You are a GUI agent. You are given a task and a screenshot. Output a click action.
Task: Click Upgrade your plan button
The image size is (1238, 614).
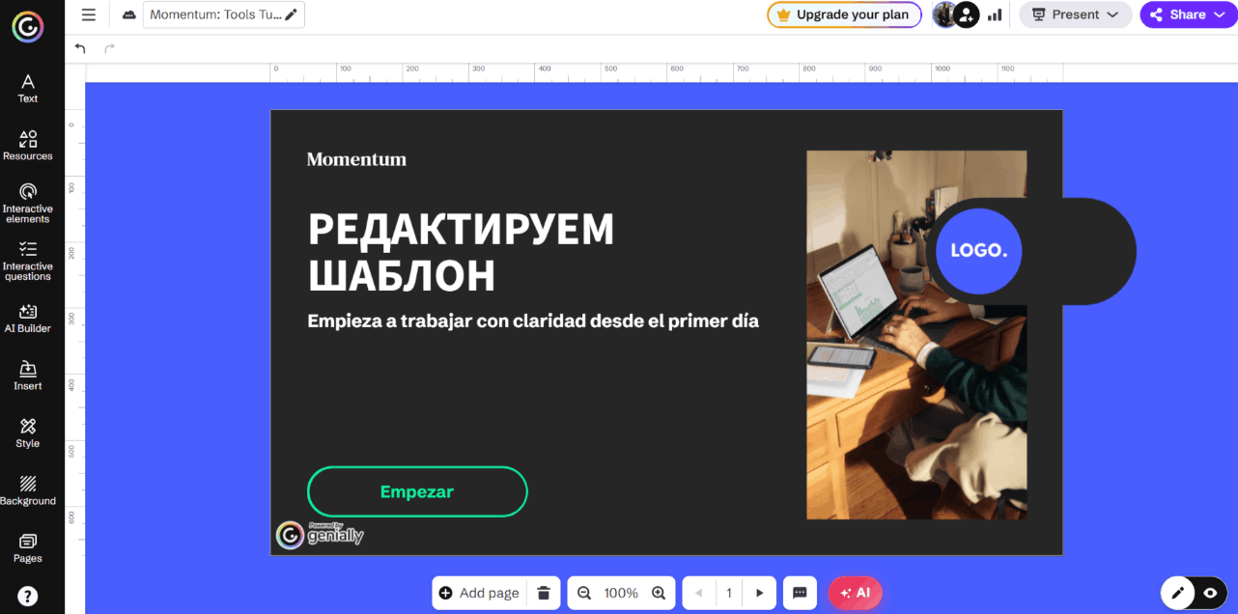click(844, 14)
